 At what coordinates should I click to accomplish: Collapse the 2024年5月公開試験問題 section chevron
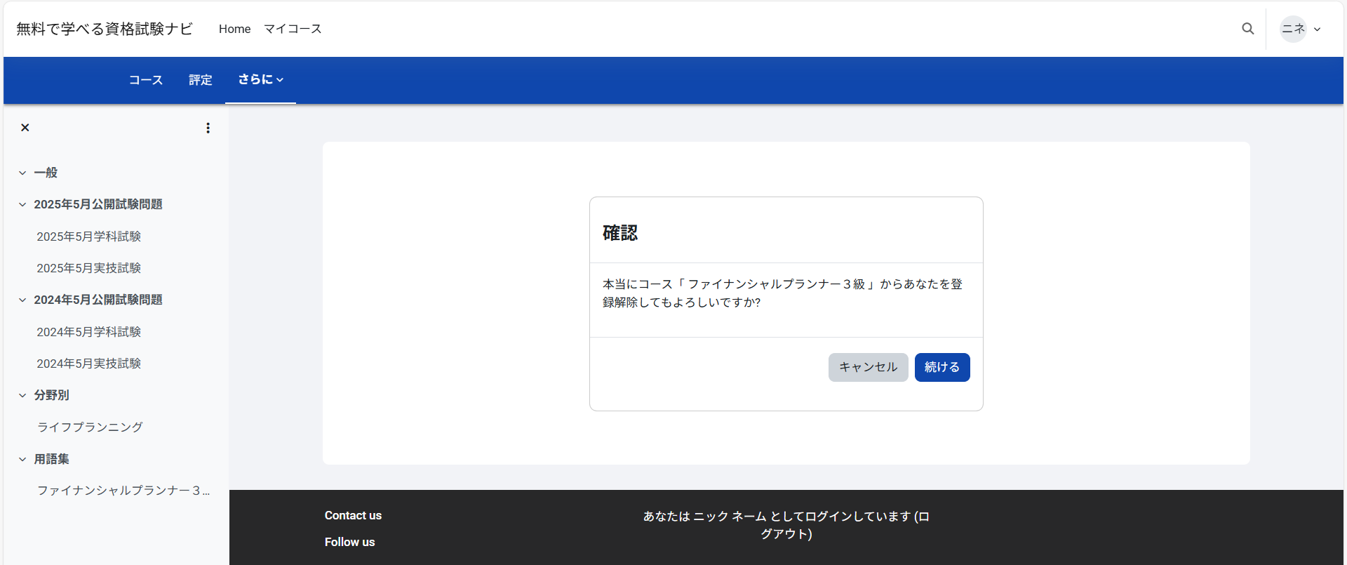click(x=22, y=300)
